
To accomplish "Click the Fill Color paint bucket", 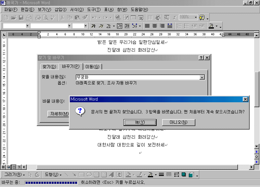I will point(128,175).
